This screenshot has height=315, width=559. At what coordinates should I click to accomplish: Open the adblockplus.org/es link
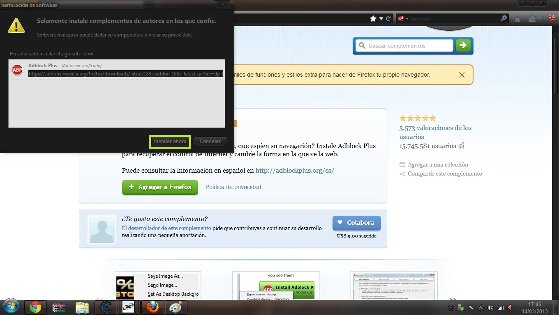(295, 170)
